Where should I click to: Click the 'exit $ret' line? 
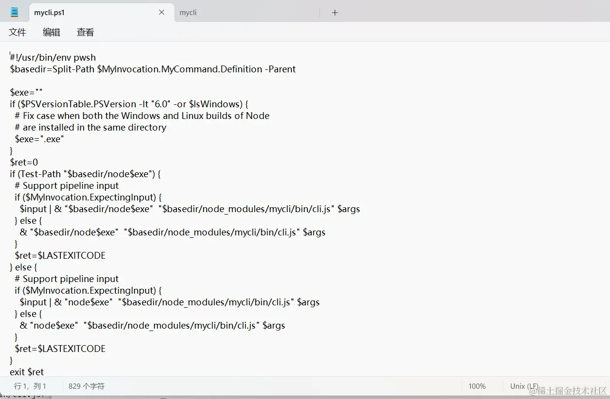coord(27,372)
